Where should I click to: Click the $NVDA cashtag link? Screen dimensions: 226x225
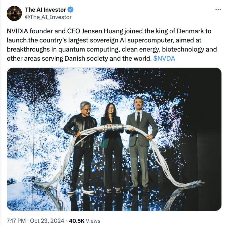164,59
